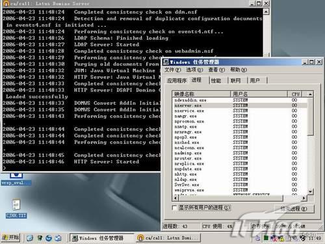Select nserver.exe process row
The height and width of the screenshot is (244, 325).
click(240, 105)
